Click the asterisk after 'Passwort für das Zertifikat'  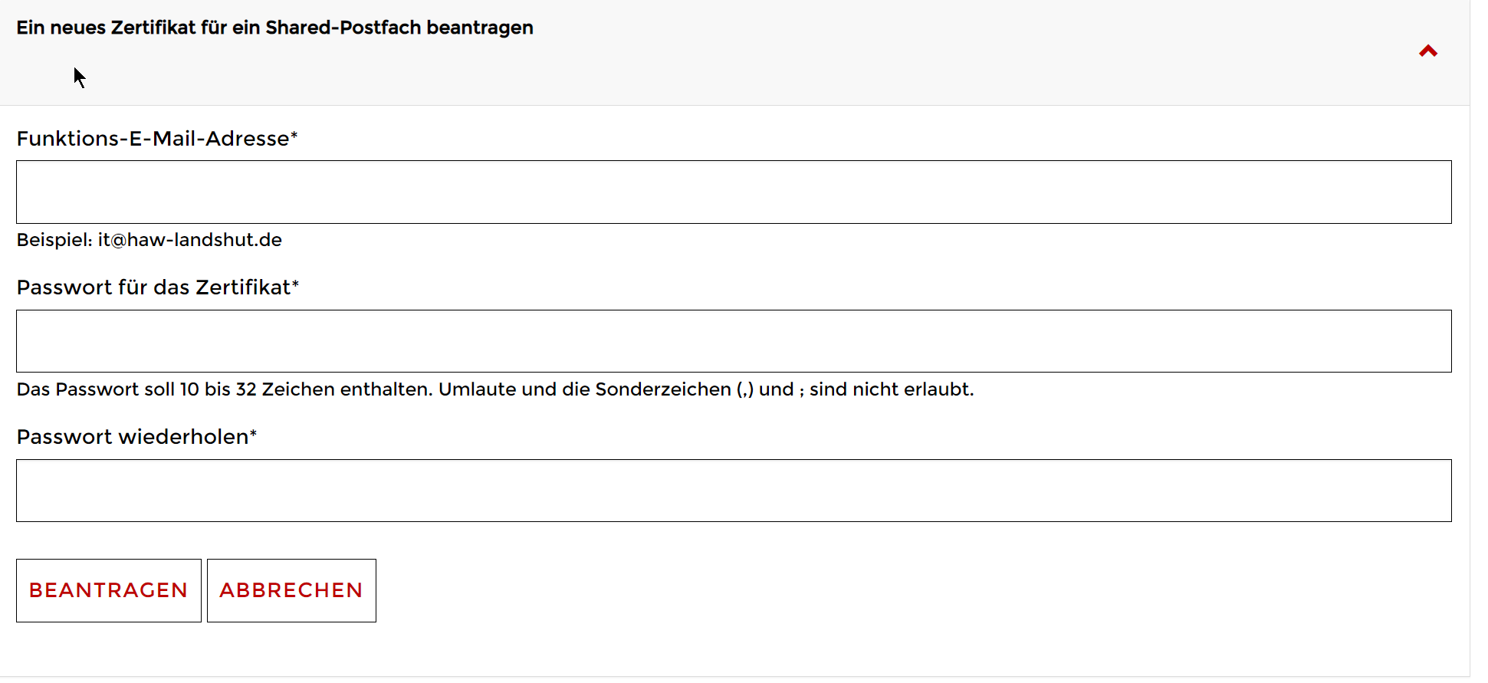click(x=295, y=284)
